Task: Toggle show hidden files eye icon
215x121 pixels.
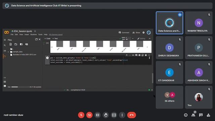Action: [27, 44]
